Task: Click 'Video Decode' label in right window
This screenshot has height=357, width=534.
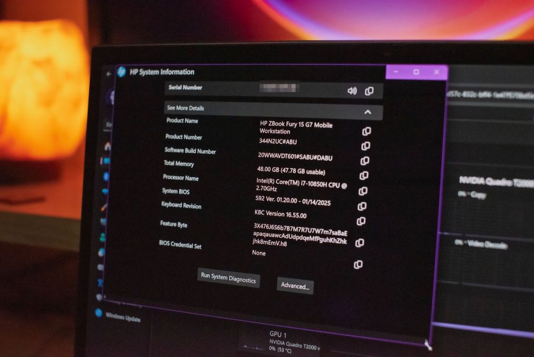Action: click(x=487, y=244)
